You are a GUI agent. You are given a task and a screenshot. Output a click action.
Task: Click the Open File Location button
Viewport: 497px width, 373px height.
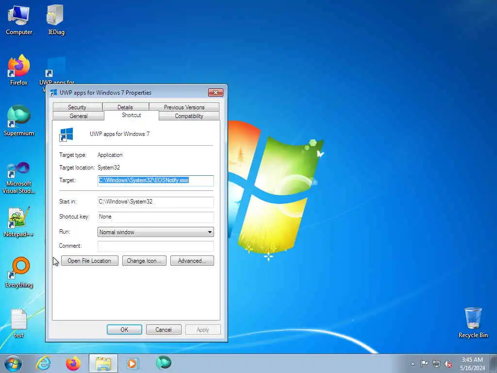pos(90,261)
